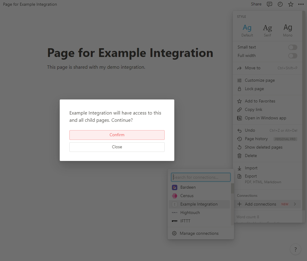Click the favorite star icon in the top bar
307x261 pixels.
[x=291, y=4]
